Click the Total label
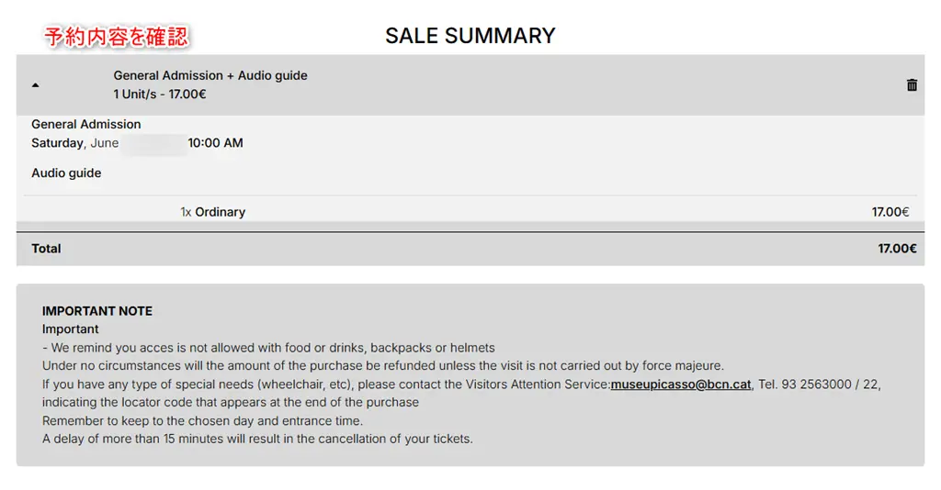The height and width of the screenshot is (490, 941). (x=46, y=249)
